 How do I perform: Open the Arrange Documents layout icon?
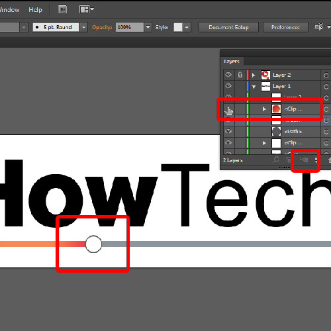coord(84,9)
